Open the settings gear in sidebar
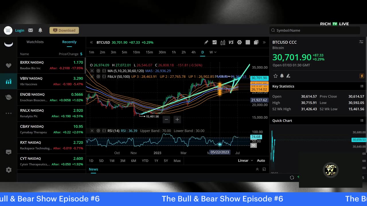This screenshot has height=206, width=367. 9,170
